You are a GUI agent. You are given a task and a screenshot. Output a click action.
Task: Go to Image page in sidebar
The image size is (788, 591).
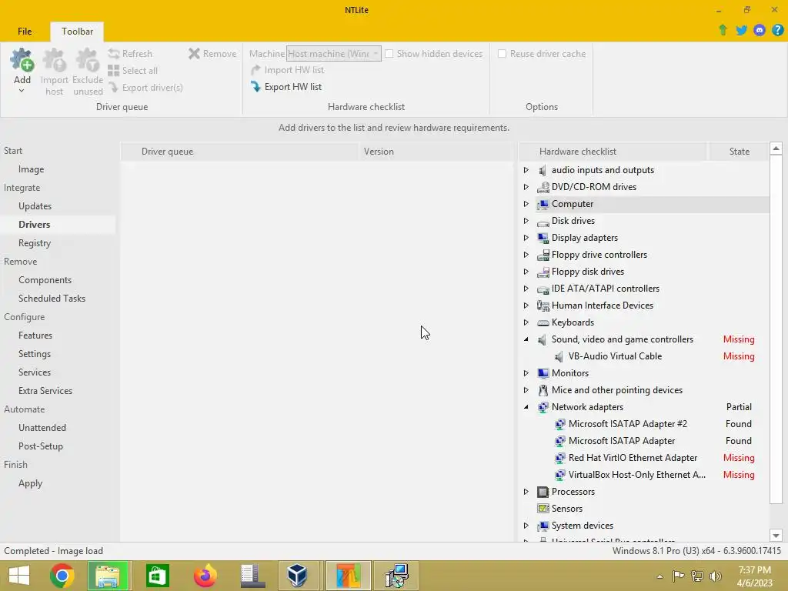tap(31, 169)
